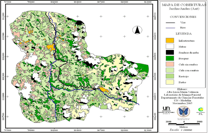Viewport: 208px width, 133px height.
Task: Click the blue butterfly circular emblem
Action: pyautogui.click(x=184, y=111)
